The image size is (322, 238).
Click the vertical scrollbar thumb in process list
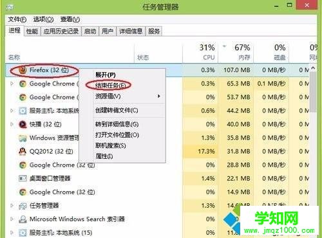314,92
